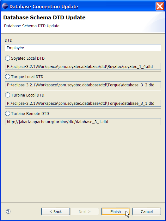Click the Database Schema DTD Update heading
The width and height of the screenshot is (166, 221).
pyautogui.click(x=44, y=17)
